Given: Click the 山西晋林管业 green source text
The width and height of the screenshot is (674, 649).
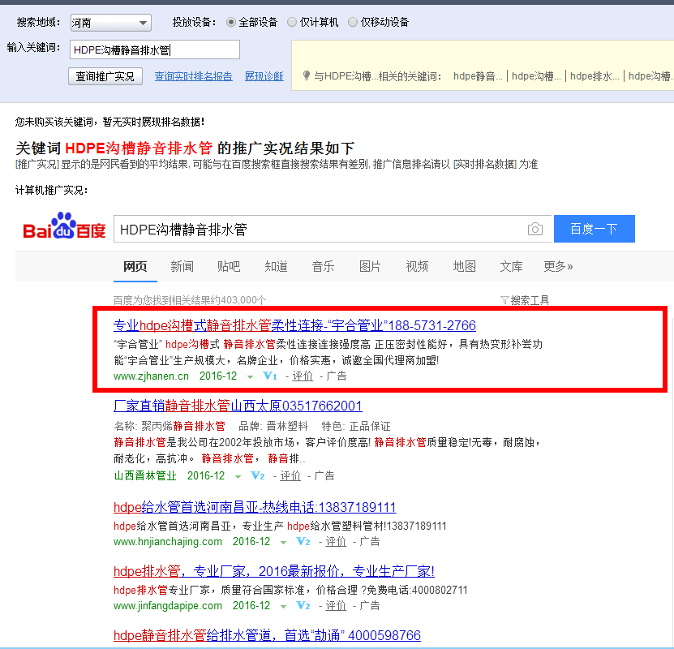Looking at the screenshot, I should (x=145, y=475).
